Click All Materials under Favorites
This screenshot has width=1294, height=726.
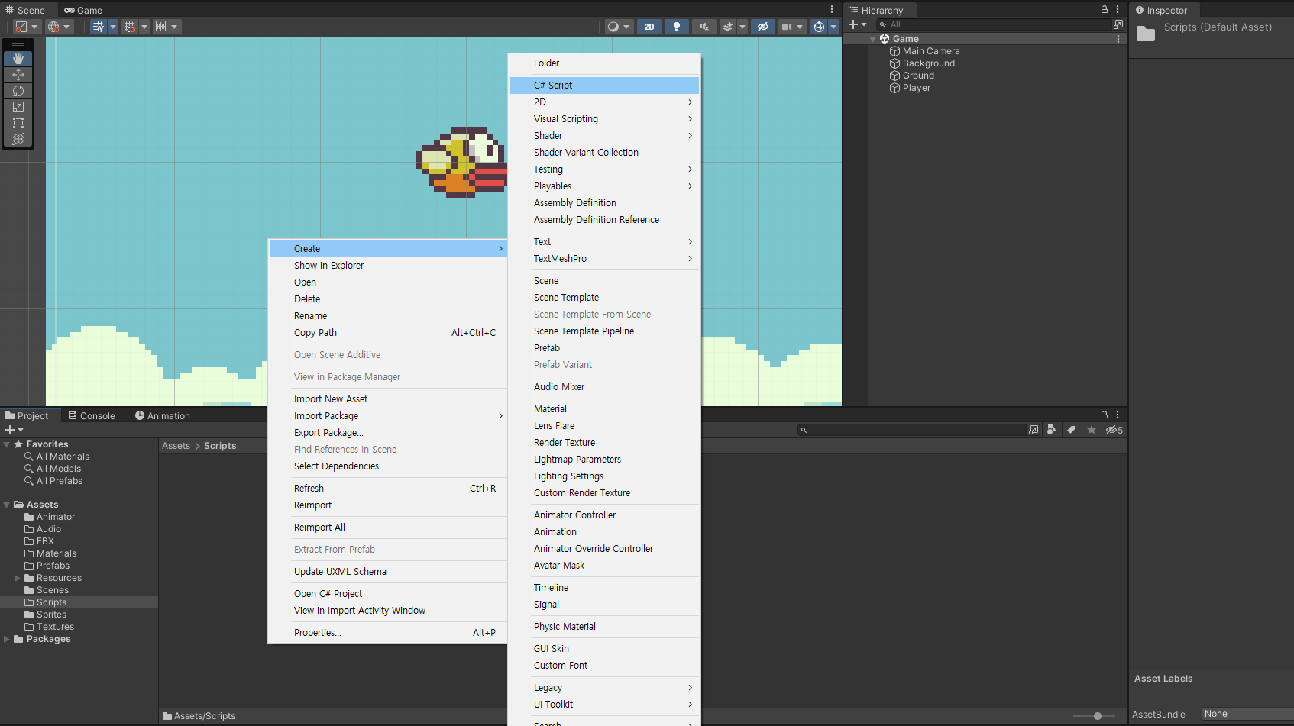63,457
